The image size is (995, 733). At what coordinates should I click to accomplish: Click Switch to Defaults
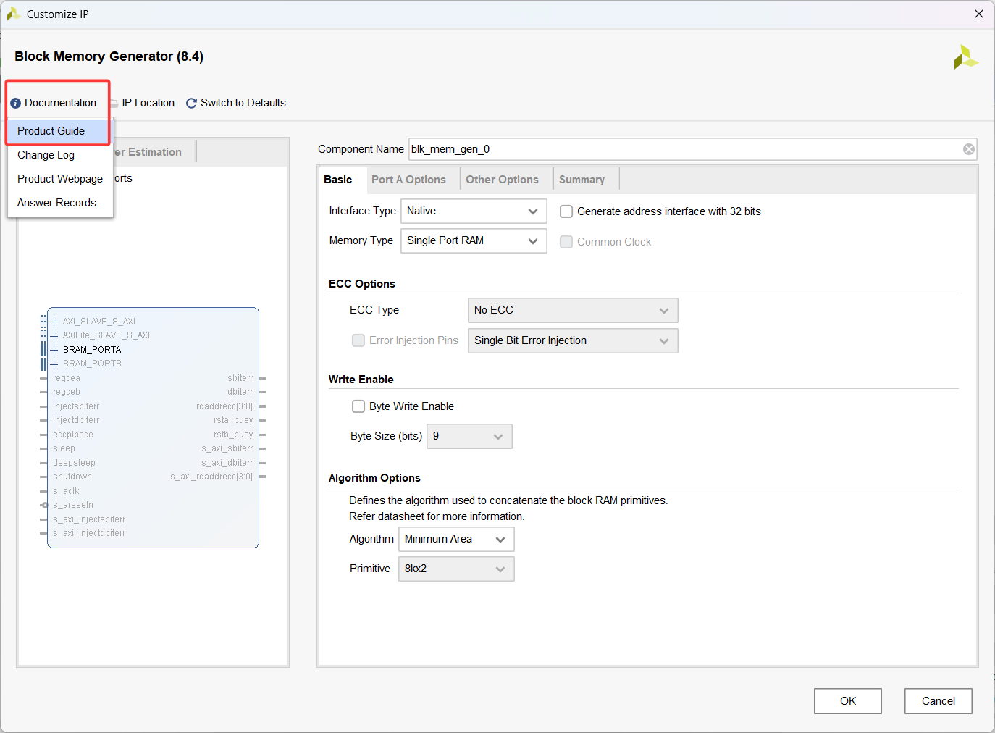click(236, 103)
